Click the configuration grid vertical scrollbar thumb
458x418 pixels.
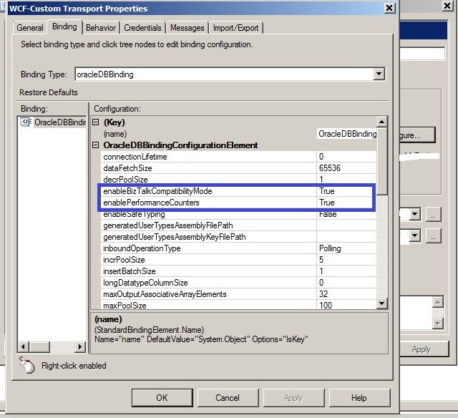pos(381,160)
